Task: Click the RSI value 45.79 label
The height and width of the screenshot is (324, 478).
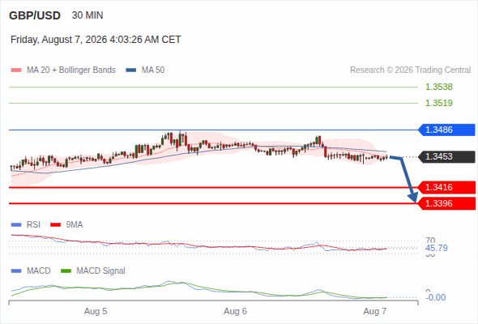Action: click(x=437, y=248)
